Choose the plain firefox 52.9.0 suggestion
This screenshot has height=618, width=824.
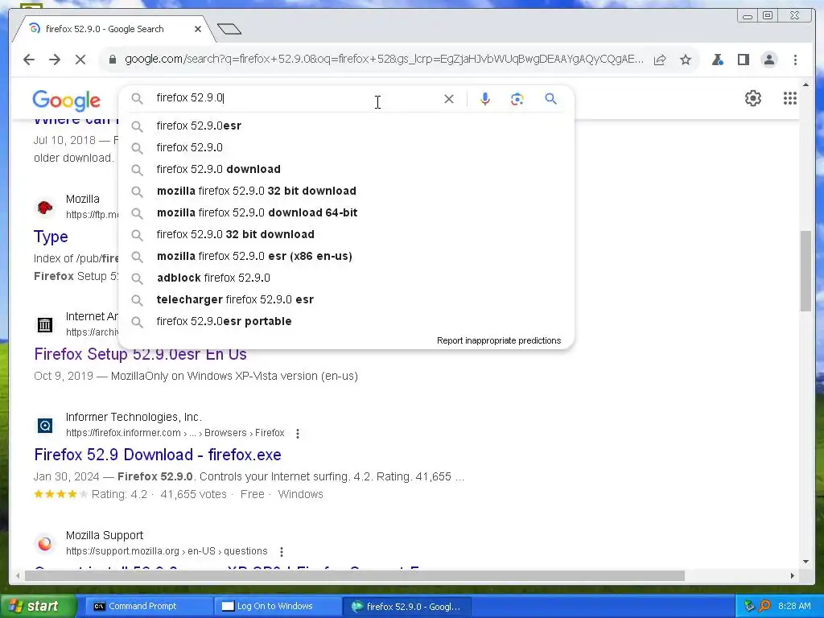tap(346, 148)
